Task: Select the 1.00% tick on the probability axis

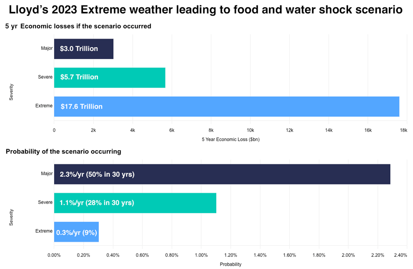Action: 201,255
